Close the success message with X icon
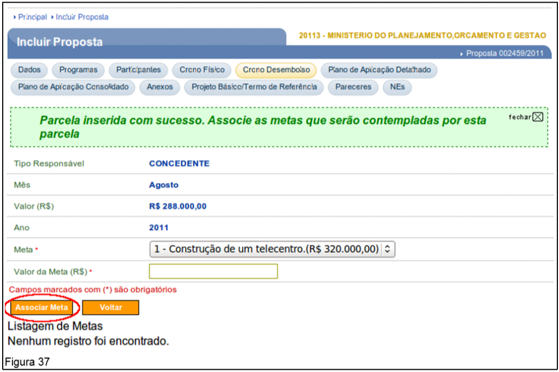 538,117
